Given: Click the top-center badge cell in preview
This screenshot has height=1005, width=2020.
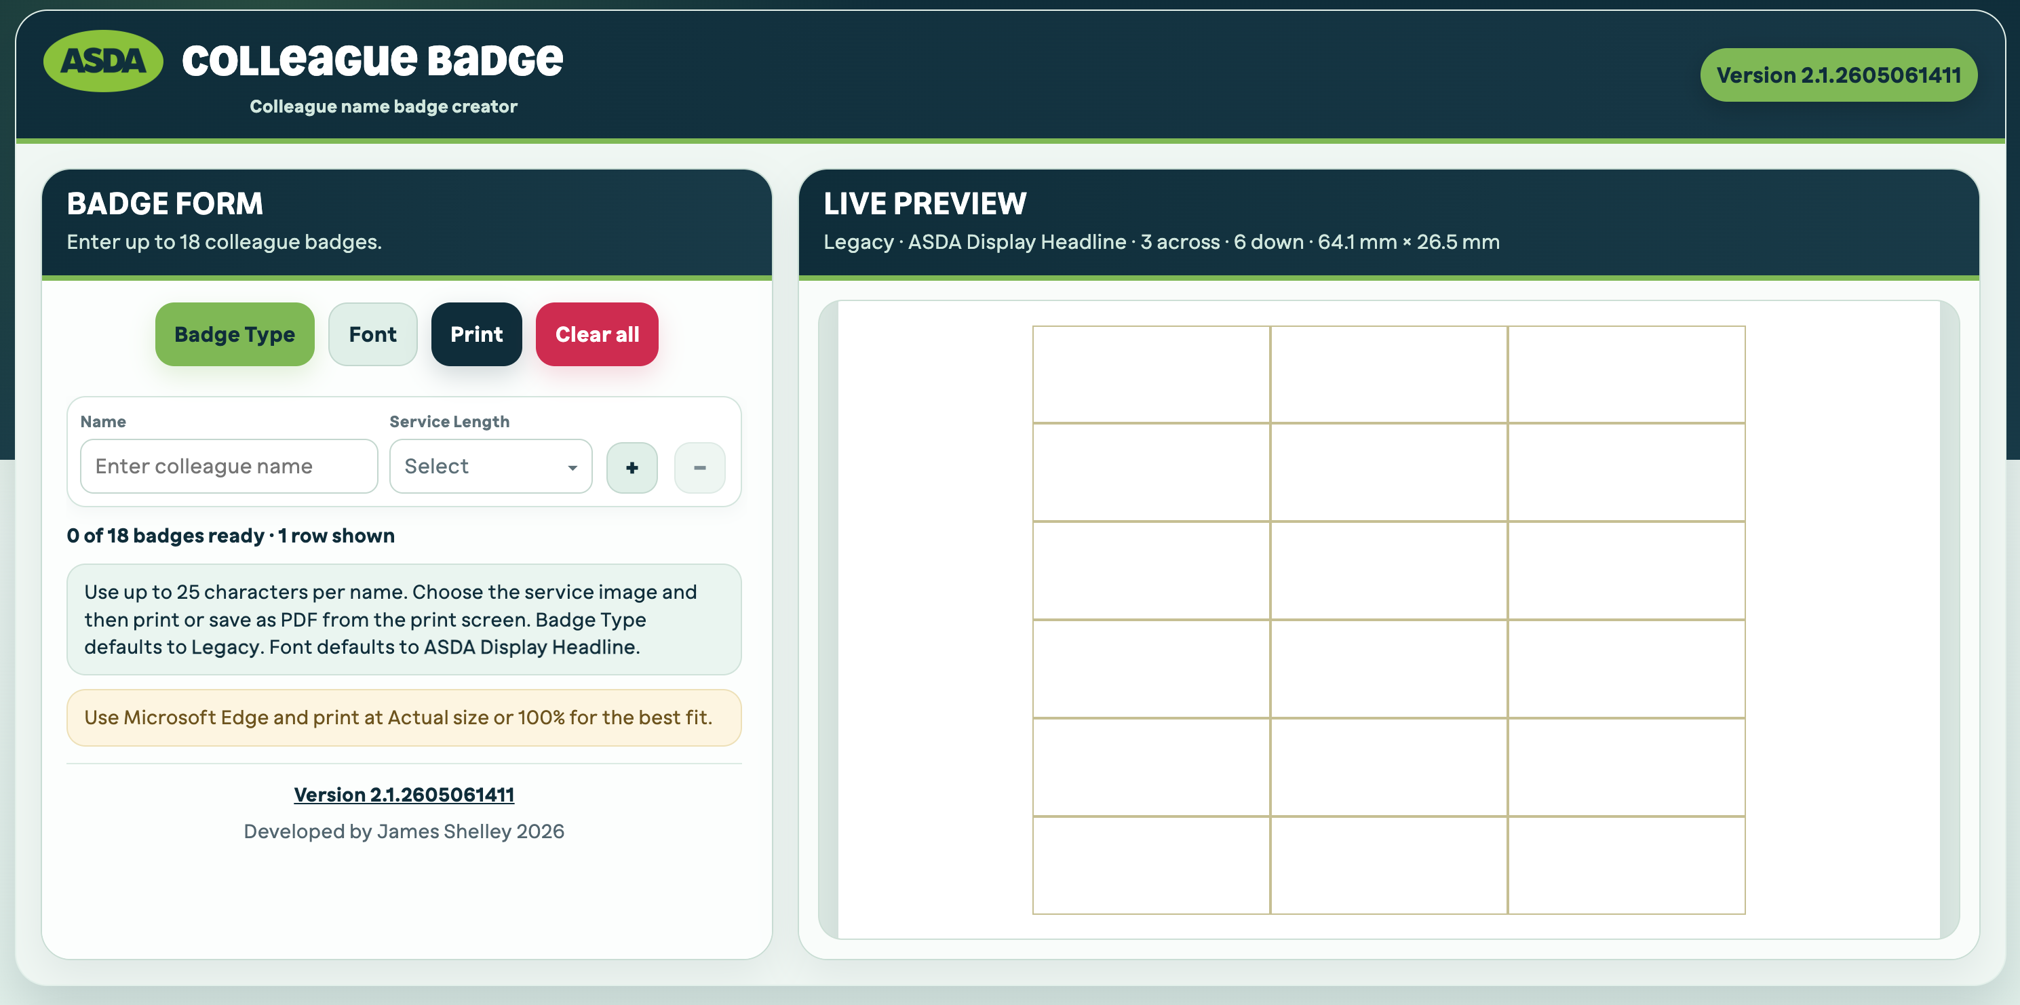Looking at the screenshot, I should pos(1388,375).
